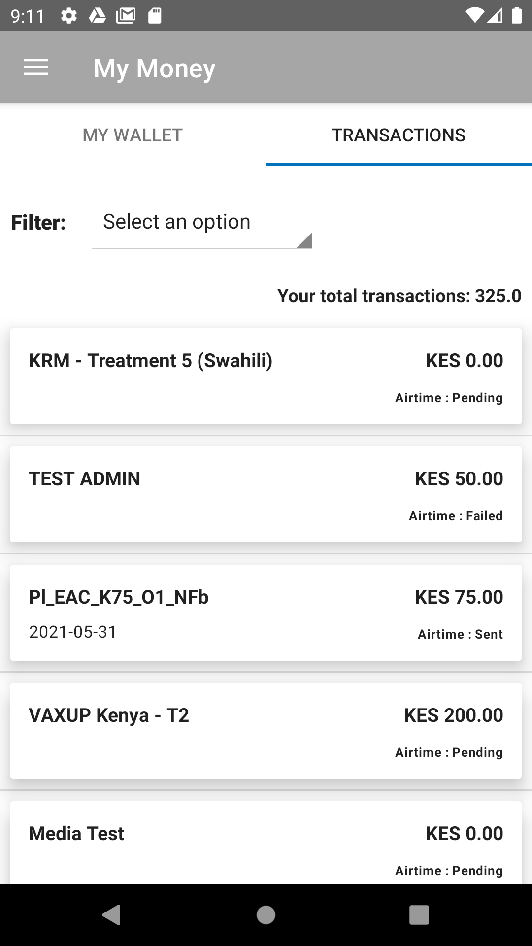Tap the settings gear status icon
Image resolution: width=532 pixels, height=946 pixels.
[69, 16]
